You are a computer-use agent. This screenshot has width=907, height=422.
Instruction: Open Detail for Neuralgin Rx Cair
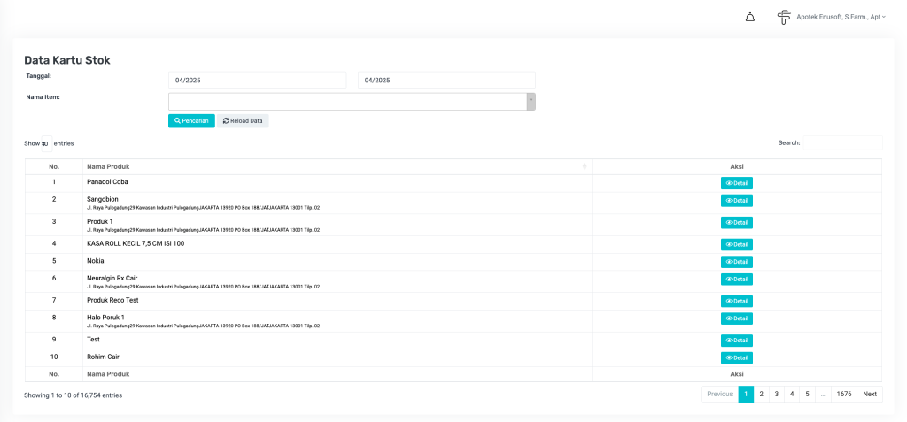pyautogui.click(x=736, y=280)
